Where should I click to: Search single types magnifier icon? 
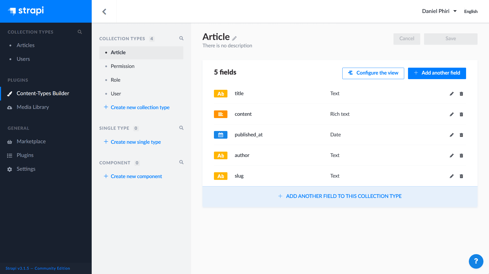tap(181, 128)
